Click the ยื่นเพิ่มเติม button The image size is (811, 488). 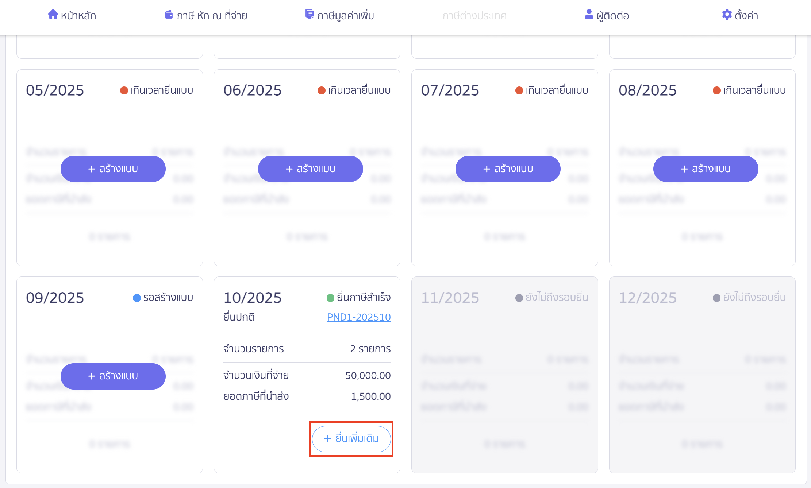351,439
